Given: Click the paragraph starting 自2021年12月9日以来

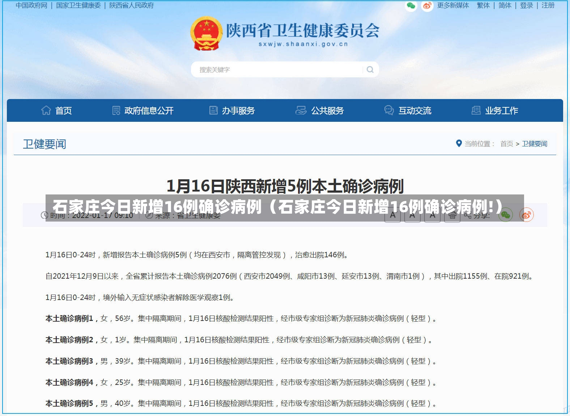Looking at the screenshot, I should tap(290, 276).
